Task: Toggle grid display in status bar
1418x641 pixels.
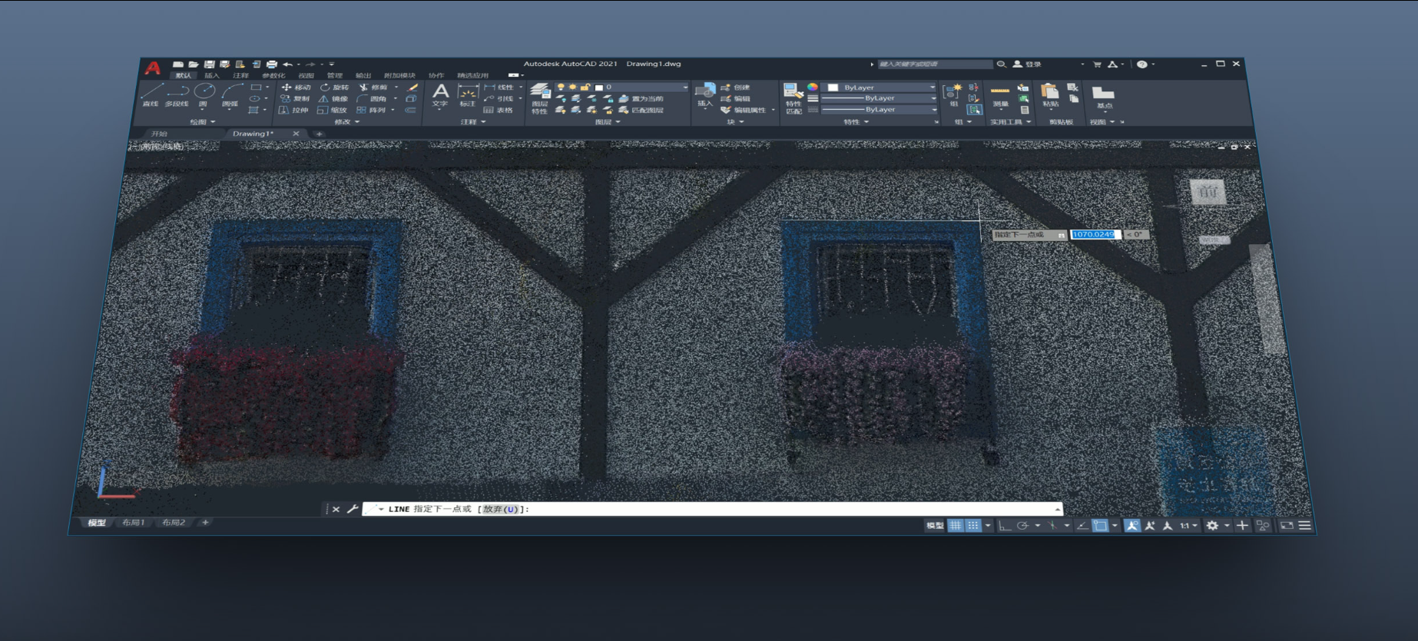Action: click(956, 526)
